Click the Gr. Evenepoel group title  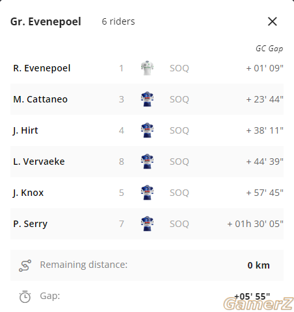click(46, 21)
